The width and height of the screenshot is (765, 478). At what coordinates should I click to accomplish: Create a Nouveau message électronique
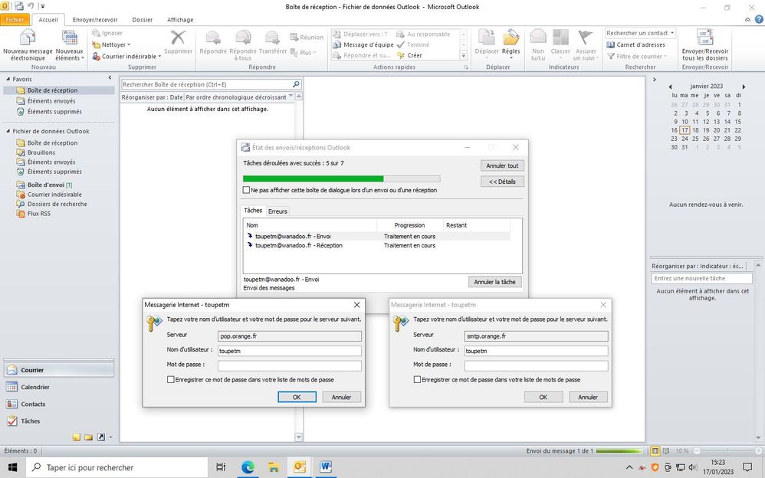point(28,45)
